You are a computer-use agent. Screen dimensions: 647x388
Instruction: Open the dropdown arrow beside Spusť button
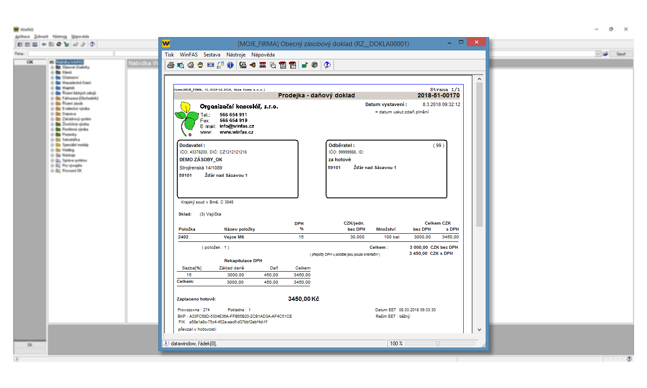(598, 54)
